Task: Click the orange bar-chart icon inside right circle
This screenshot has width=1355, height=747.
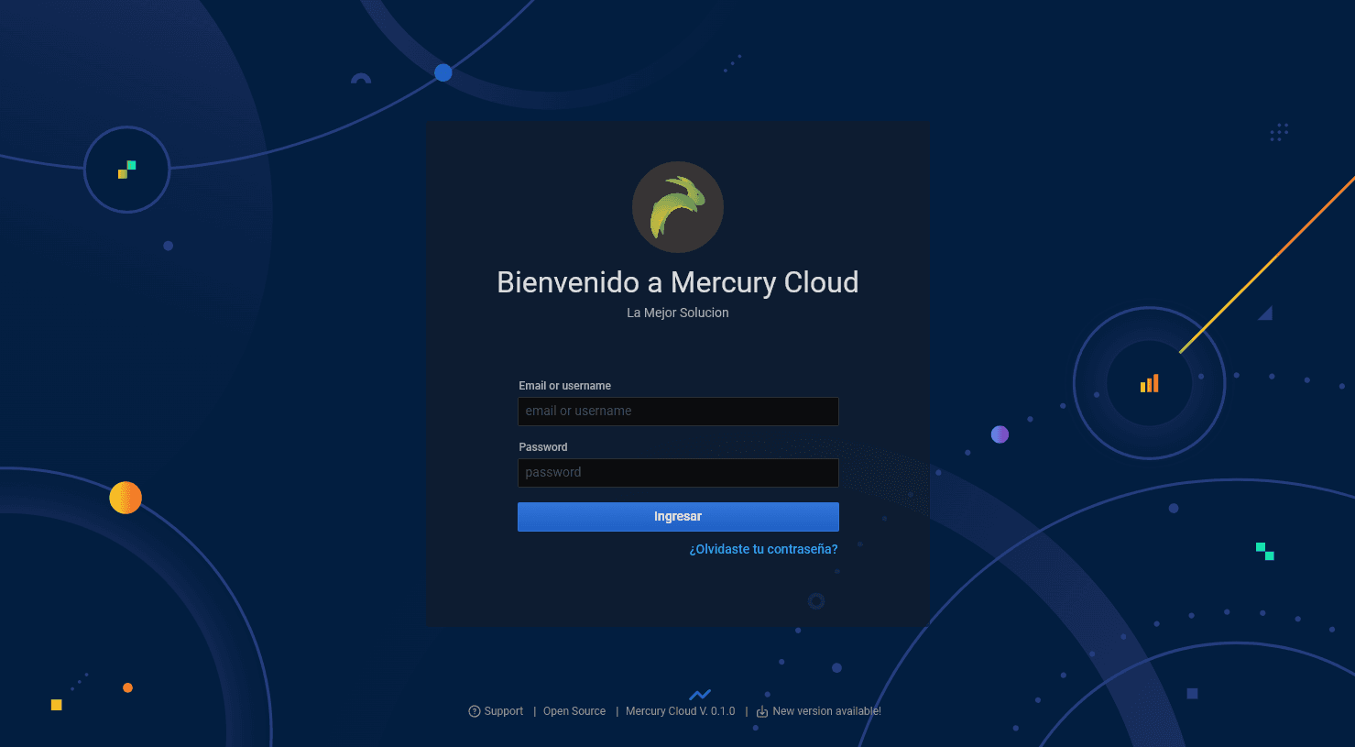Action: click(x=1149, y=383)
